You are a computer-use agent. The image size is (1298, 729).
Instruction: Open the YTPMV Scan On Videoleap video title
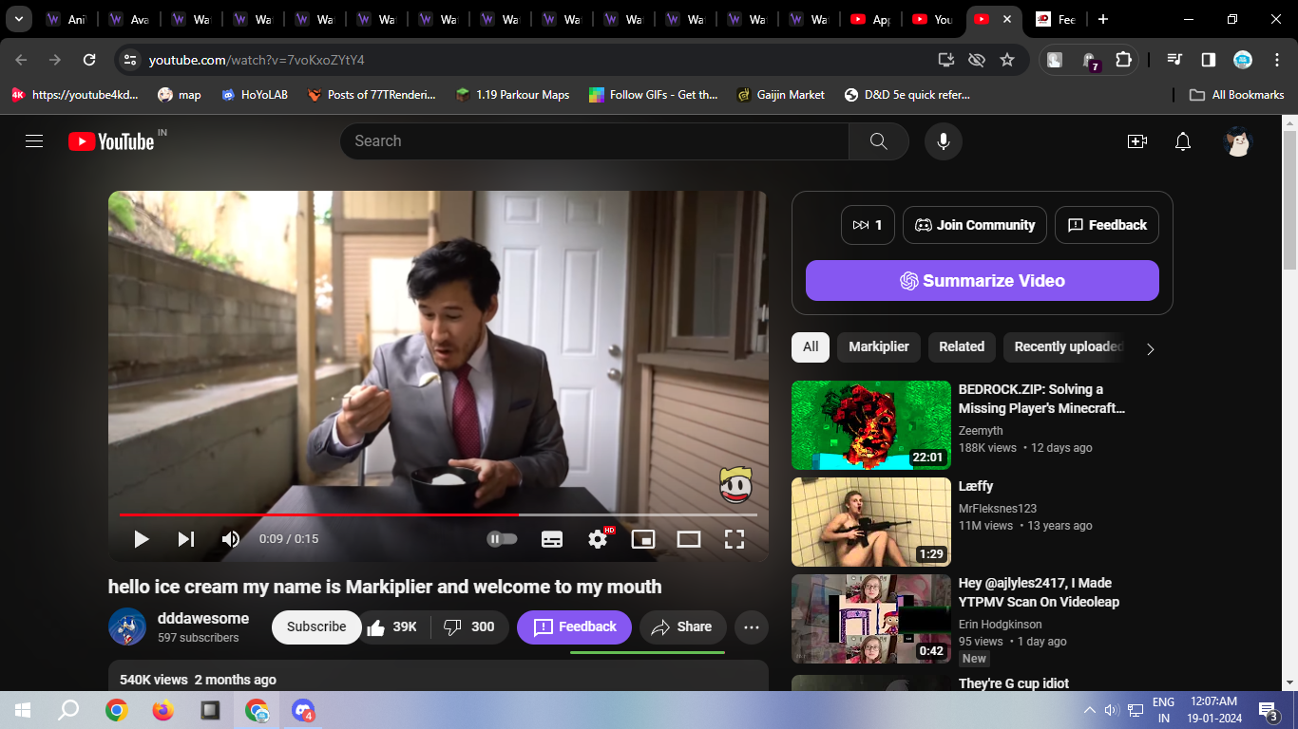click(x=1039, y=592)
